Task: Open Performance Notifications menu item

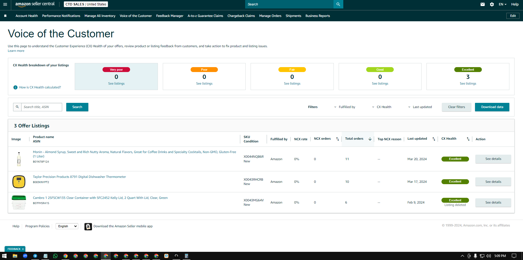Action: [61, 16]
